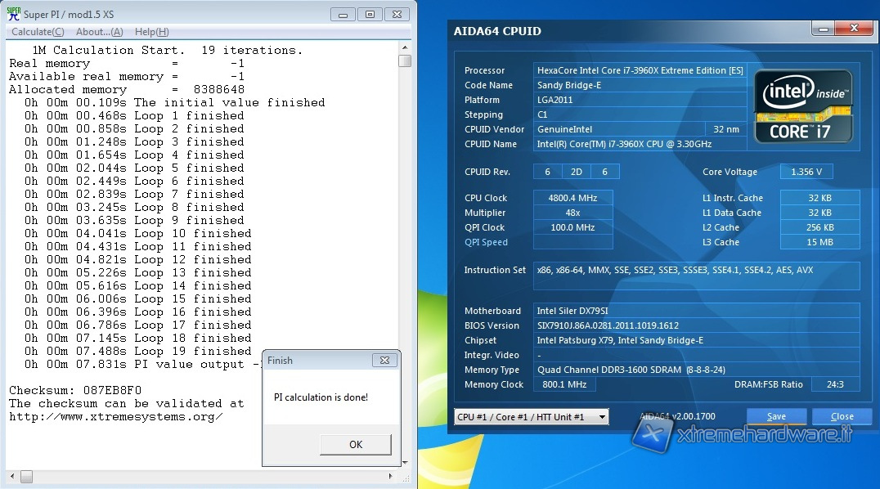Screen dimensions: 880x489
Task: Minimize the AIDA64 CPUID window
Action: coord(823,29)
